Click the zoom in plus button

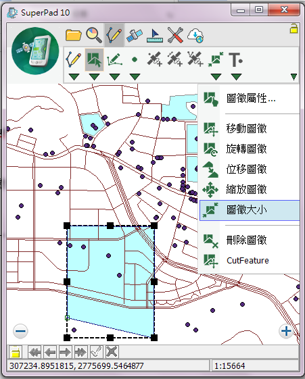(286, 331)
